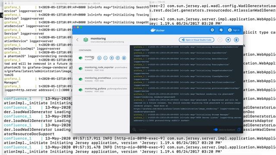This screenshot has height=155, width=276.
Task: Click Open in Visual Studio Code
Action: 197,40
